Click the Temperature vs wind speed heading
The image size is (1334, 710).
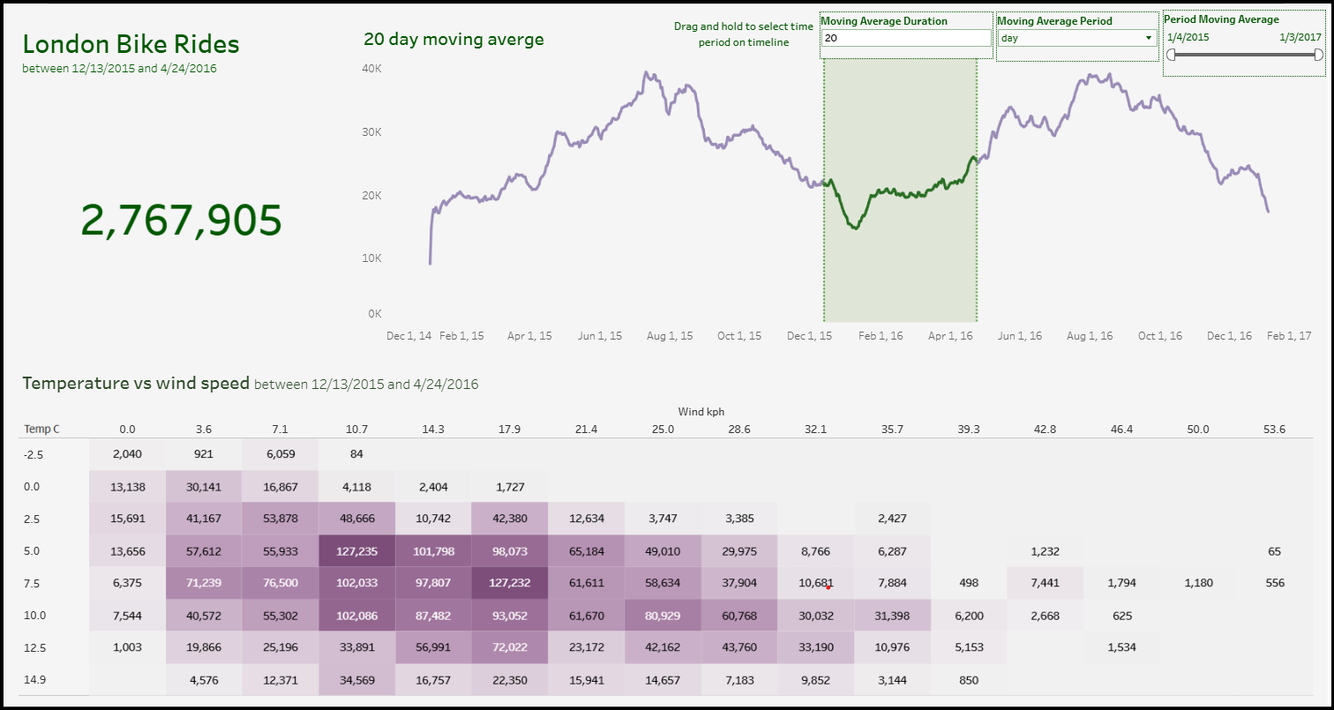click(136, 383)
